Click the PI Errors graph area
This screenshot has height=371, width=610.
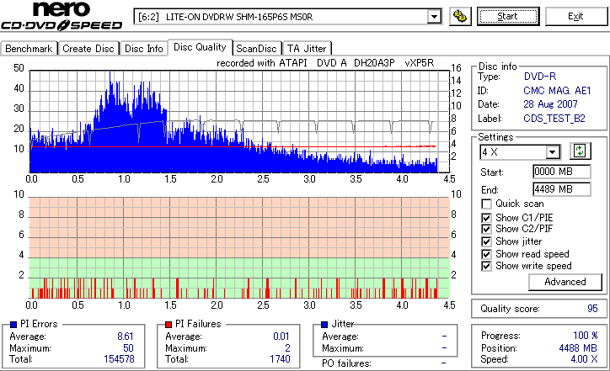(239, 121)
